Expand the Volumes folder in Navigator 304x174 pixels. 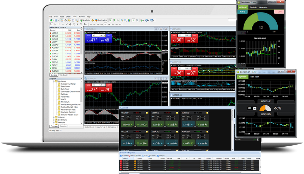[x=54, y=117]
